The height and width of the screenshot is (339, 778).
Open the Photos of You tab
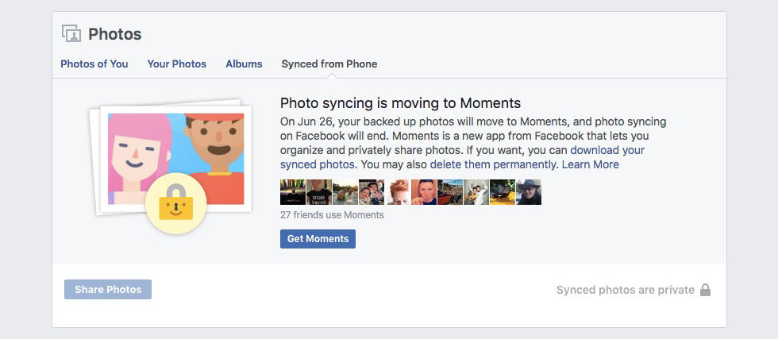coord(94,64)
